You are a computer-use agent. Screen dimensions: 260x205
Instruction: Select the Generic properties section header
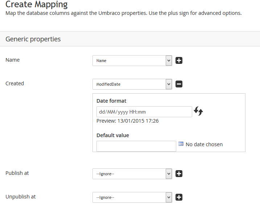(130, 39)
